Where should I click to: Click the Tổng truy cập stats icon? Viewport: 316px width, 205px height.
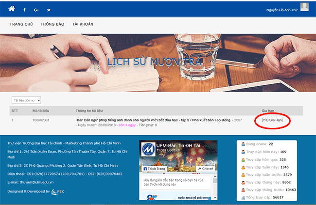coord(244,198)
